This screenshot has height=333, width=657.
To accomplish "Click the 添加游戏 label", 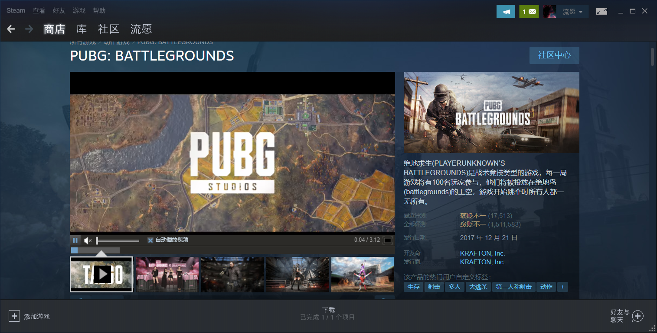I will pyautogui.click(x=37, y=317).
